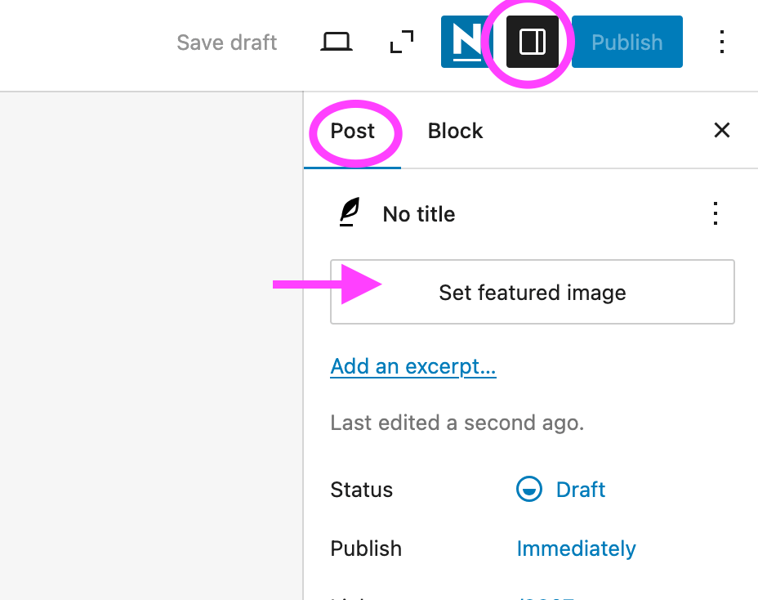Click the Add an excerpt link
The width and height of the screenshot is (758, 600).
tap(412, 366)
